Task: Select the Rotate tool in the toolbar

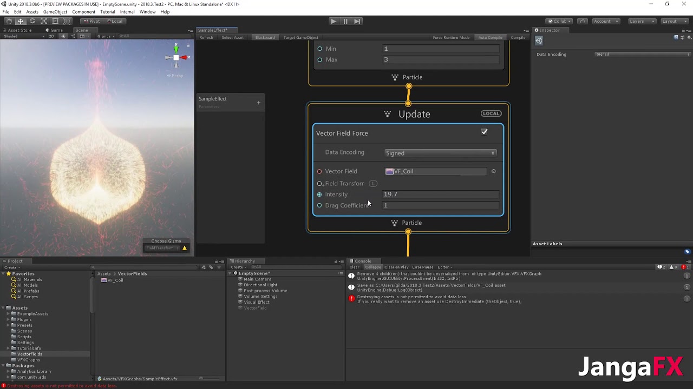Action: 32,21
